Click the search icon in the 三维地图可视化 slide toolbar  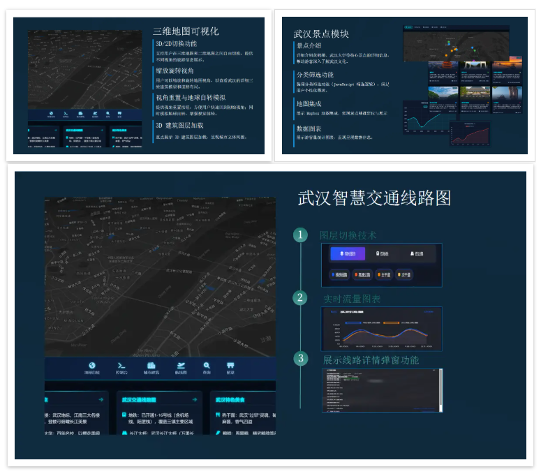[x=108, y=113]
